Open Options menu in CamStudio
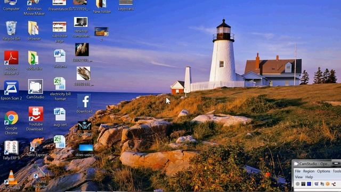This screenshot has height=192, width=341. coord(323,171)
